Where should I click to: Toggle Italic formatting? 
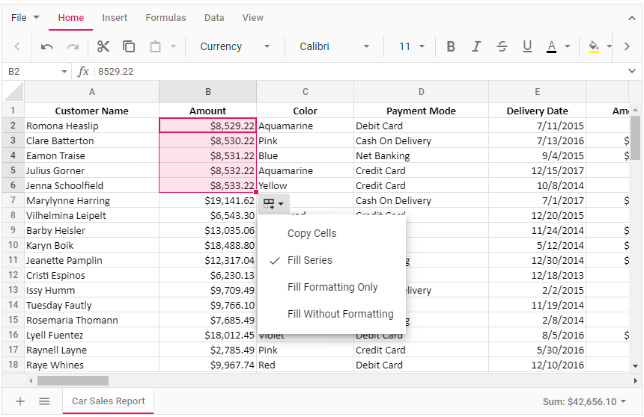pyautogui.click(x=476, y=46)
